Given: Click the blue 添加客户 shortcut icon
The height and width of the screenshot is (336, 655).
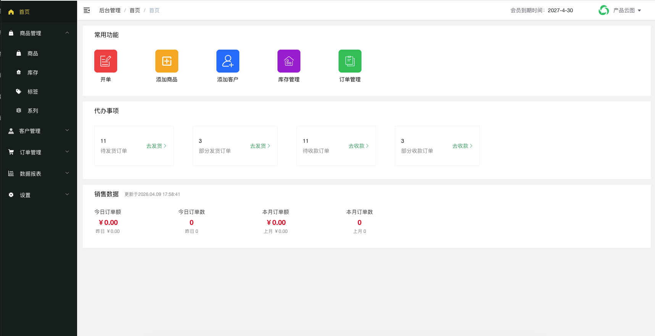Looking at the screenshot, I should tap(228, 61).
